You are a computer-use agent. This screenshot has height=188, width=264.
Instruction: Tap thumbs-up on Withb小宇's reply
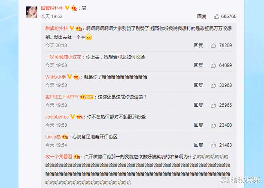[213, 85]
